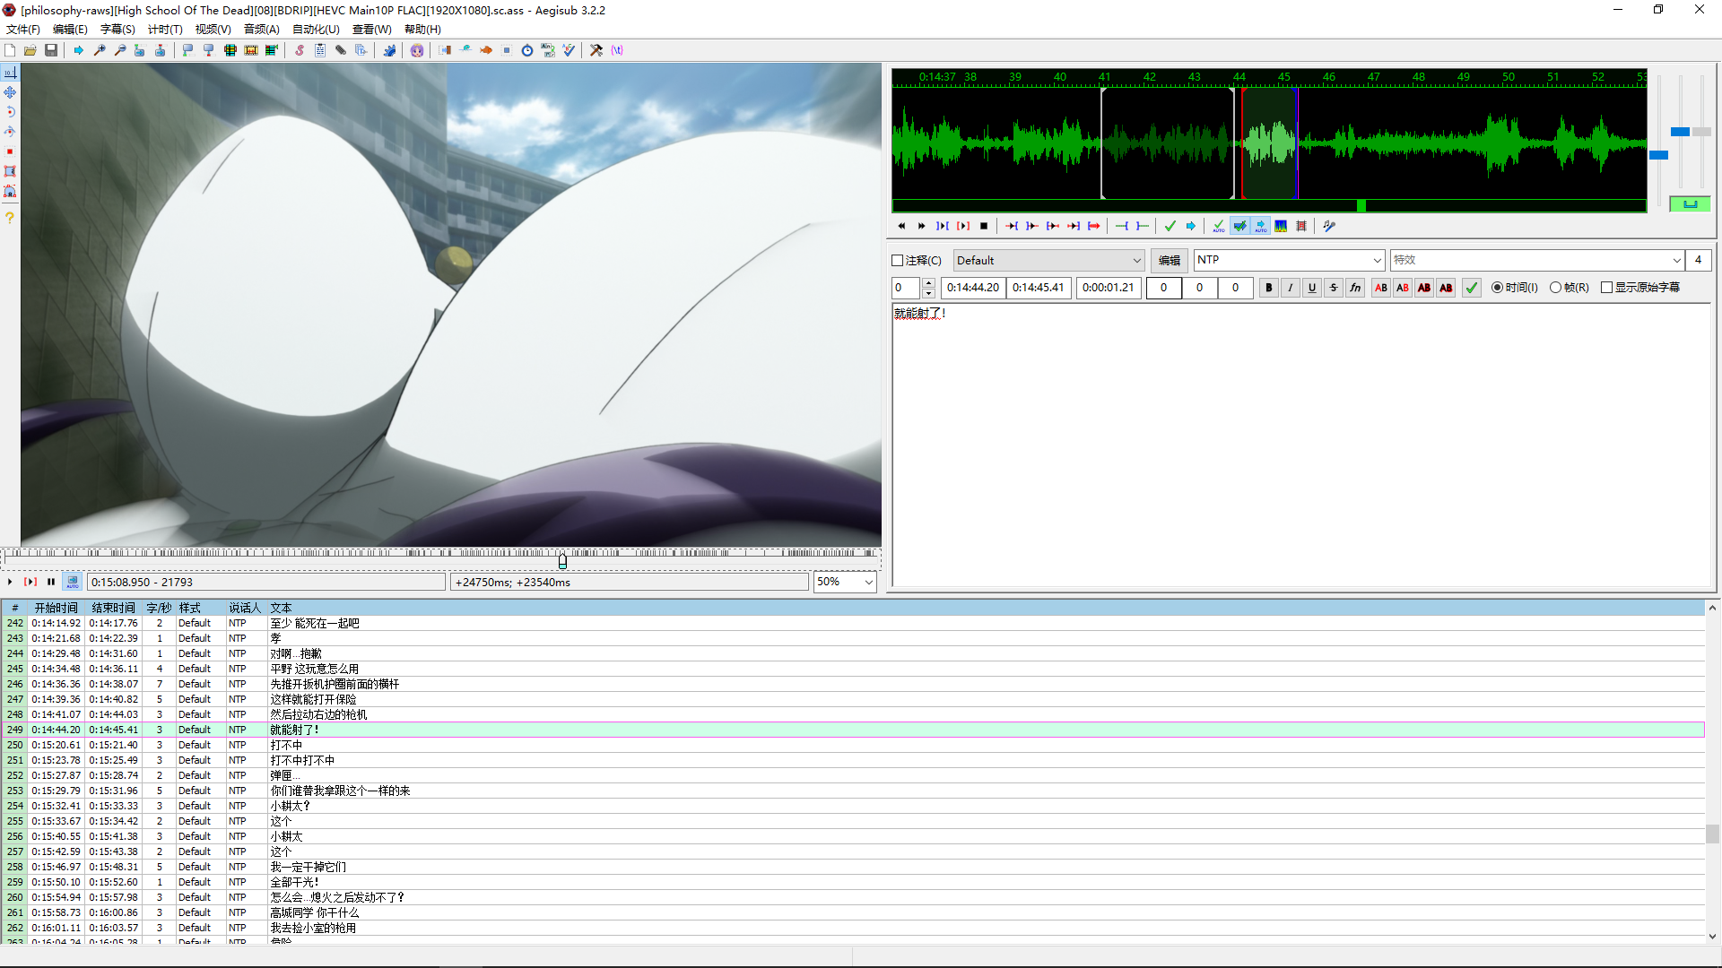Open the 计时(T) menu
The image size is (1722, 968).
coord(165,30)
